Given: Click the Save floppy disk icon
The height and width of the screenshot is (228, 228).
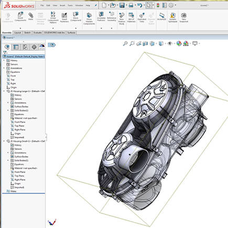Looking at the screenshot, I should tap(122, 5).
